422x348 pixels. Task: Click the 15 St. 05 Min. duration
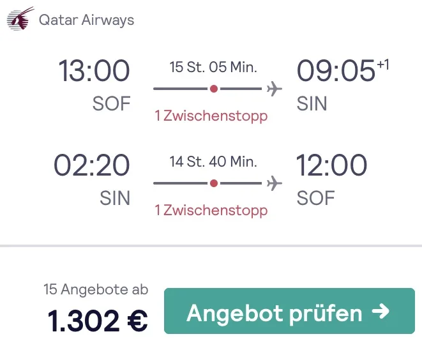[x=213, y=68]
